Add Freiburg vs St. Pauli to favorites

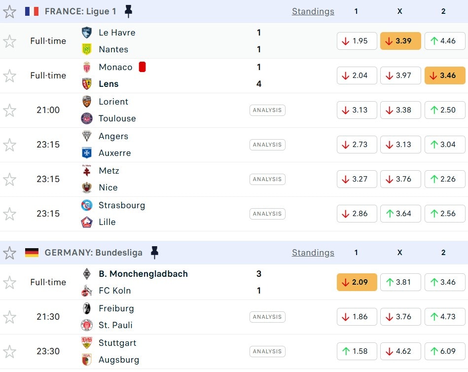pyautogui.click(x=10, y=317)
